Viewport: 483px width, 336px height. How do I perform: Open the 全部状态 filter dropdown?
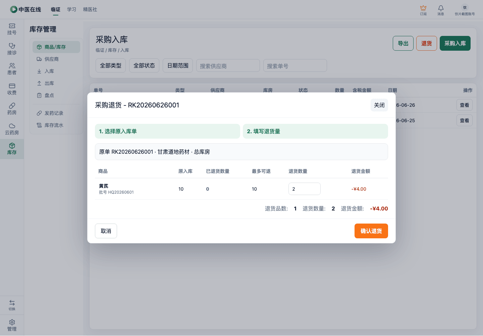(144, 65)
